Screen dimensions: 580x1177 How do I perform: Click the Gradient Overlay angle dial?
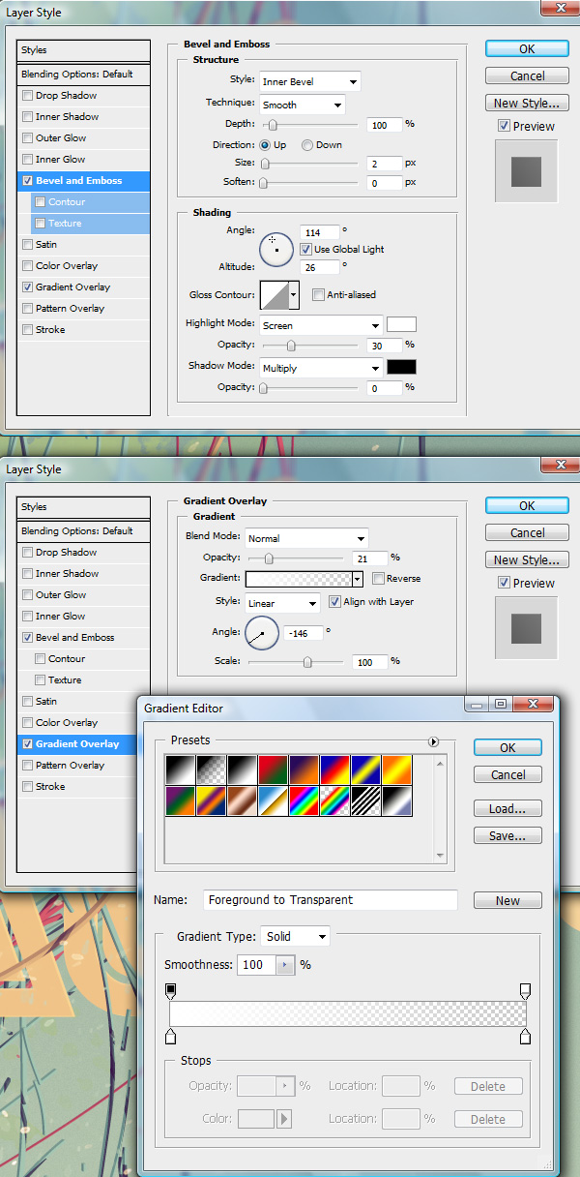(261, 635)
